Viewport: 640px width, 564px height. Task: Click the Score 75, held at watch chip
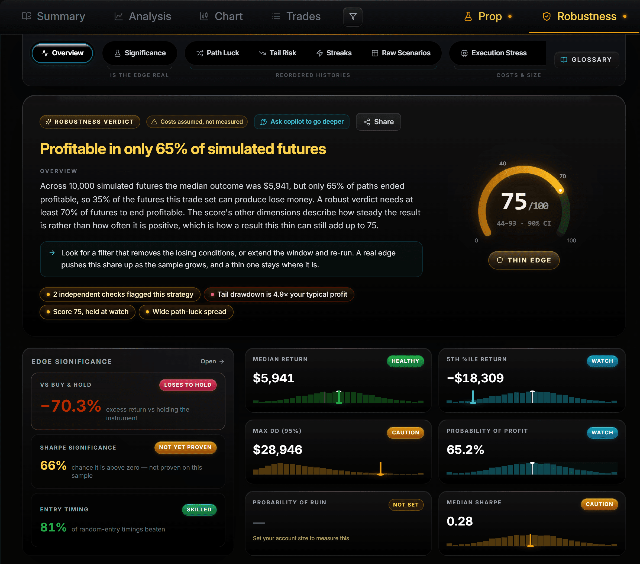(x=87, y=312)
